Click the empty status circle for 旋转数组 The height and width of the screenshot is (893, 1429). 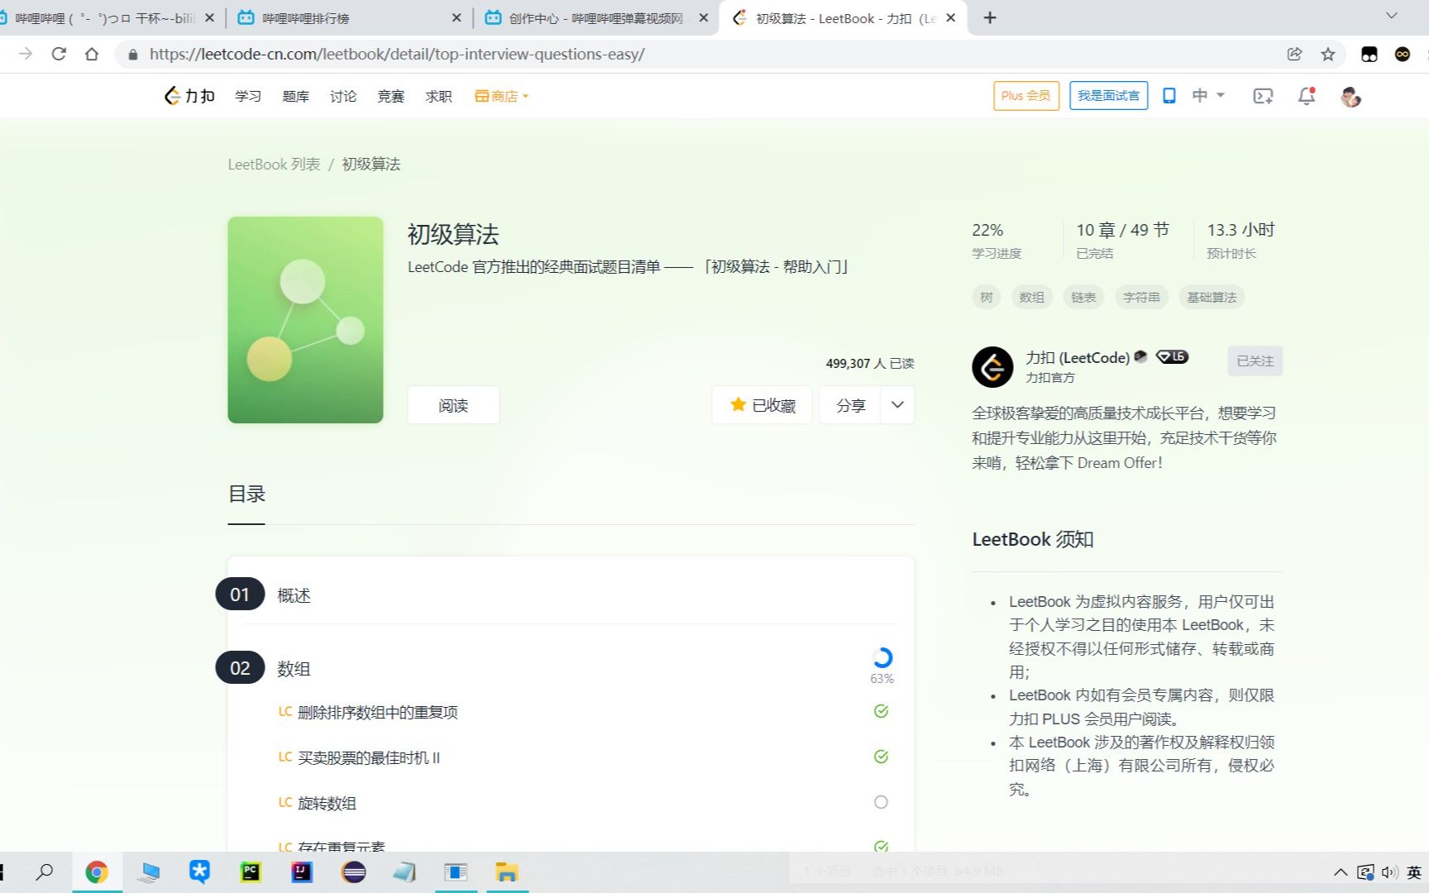click(x=881, y=802)
